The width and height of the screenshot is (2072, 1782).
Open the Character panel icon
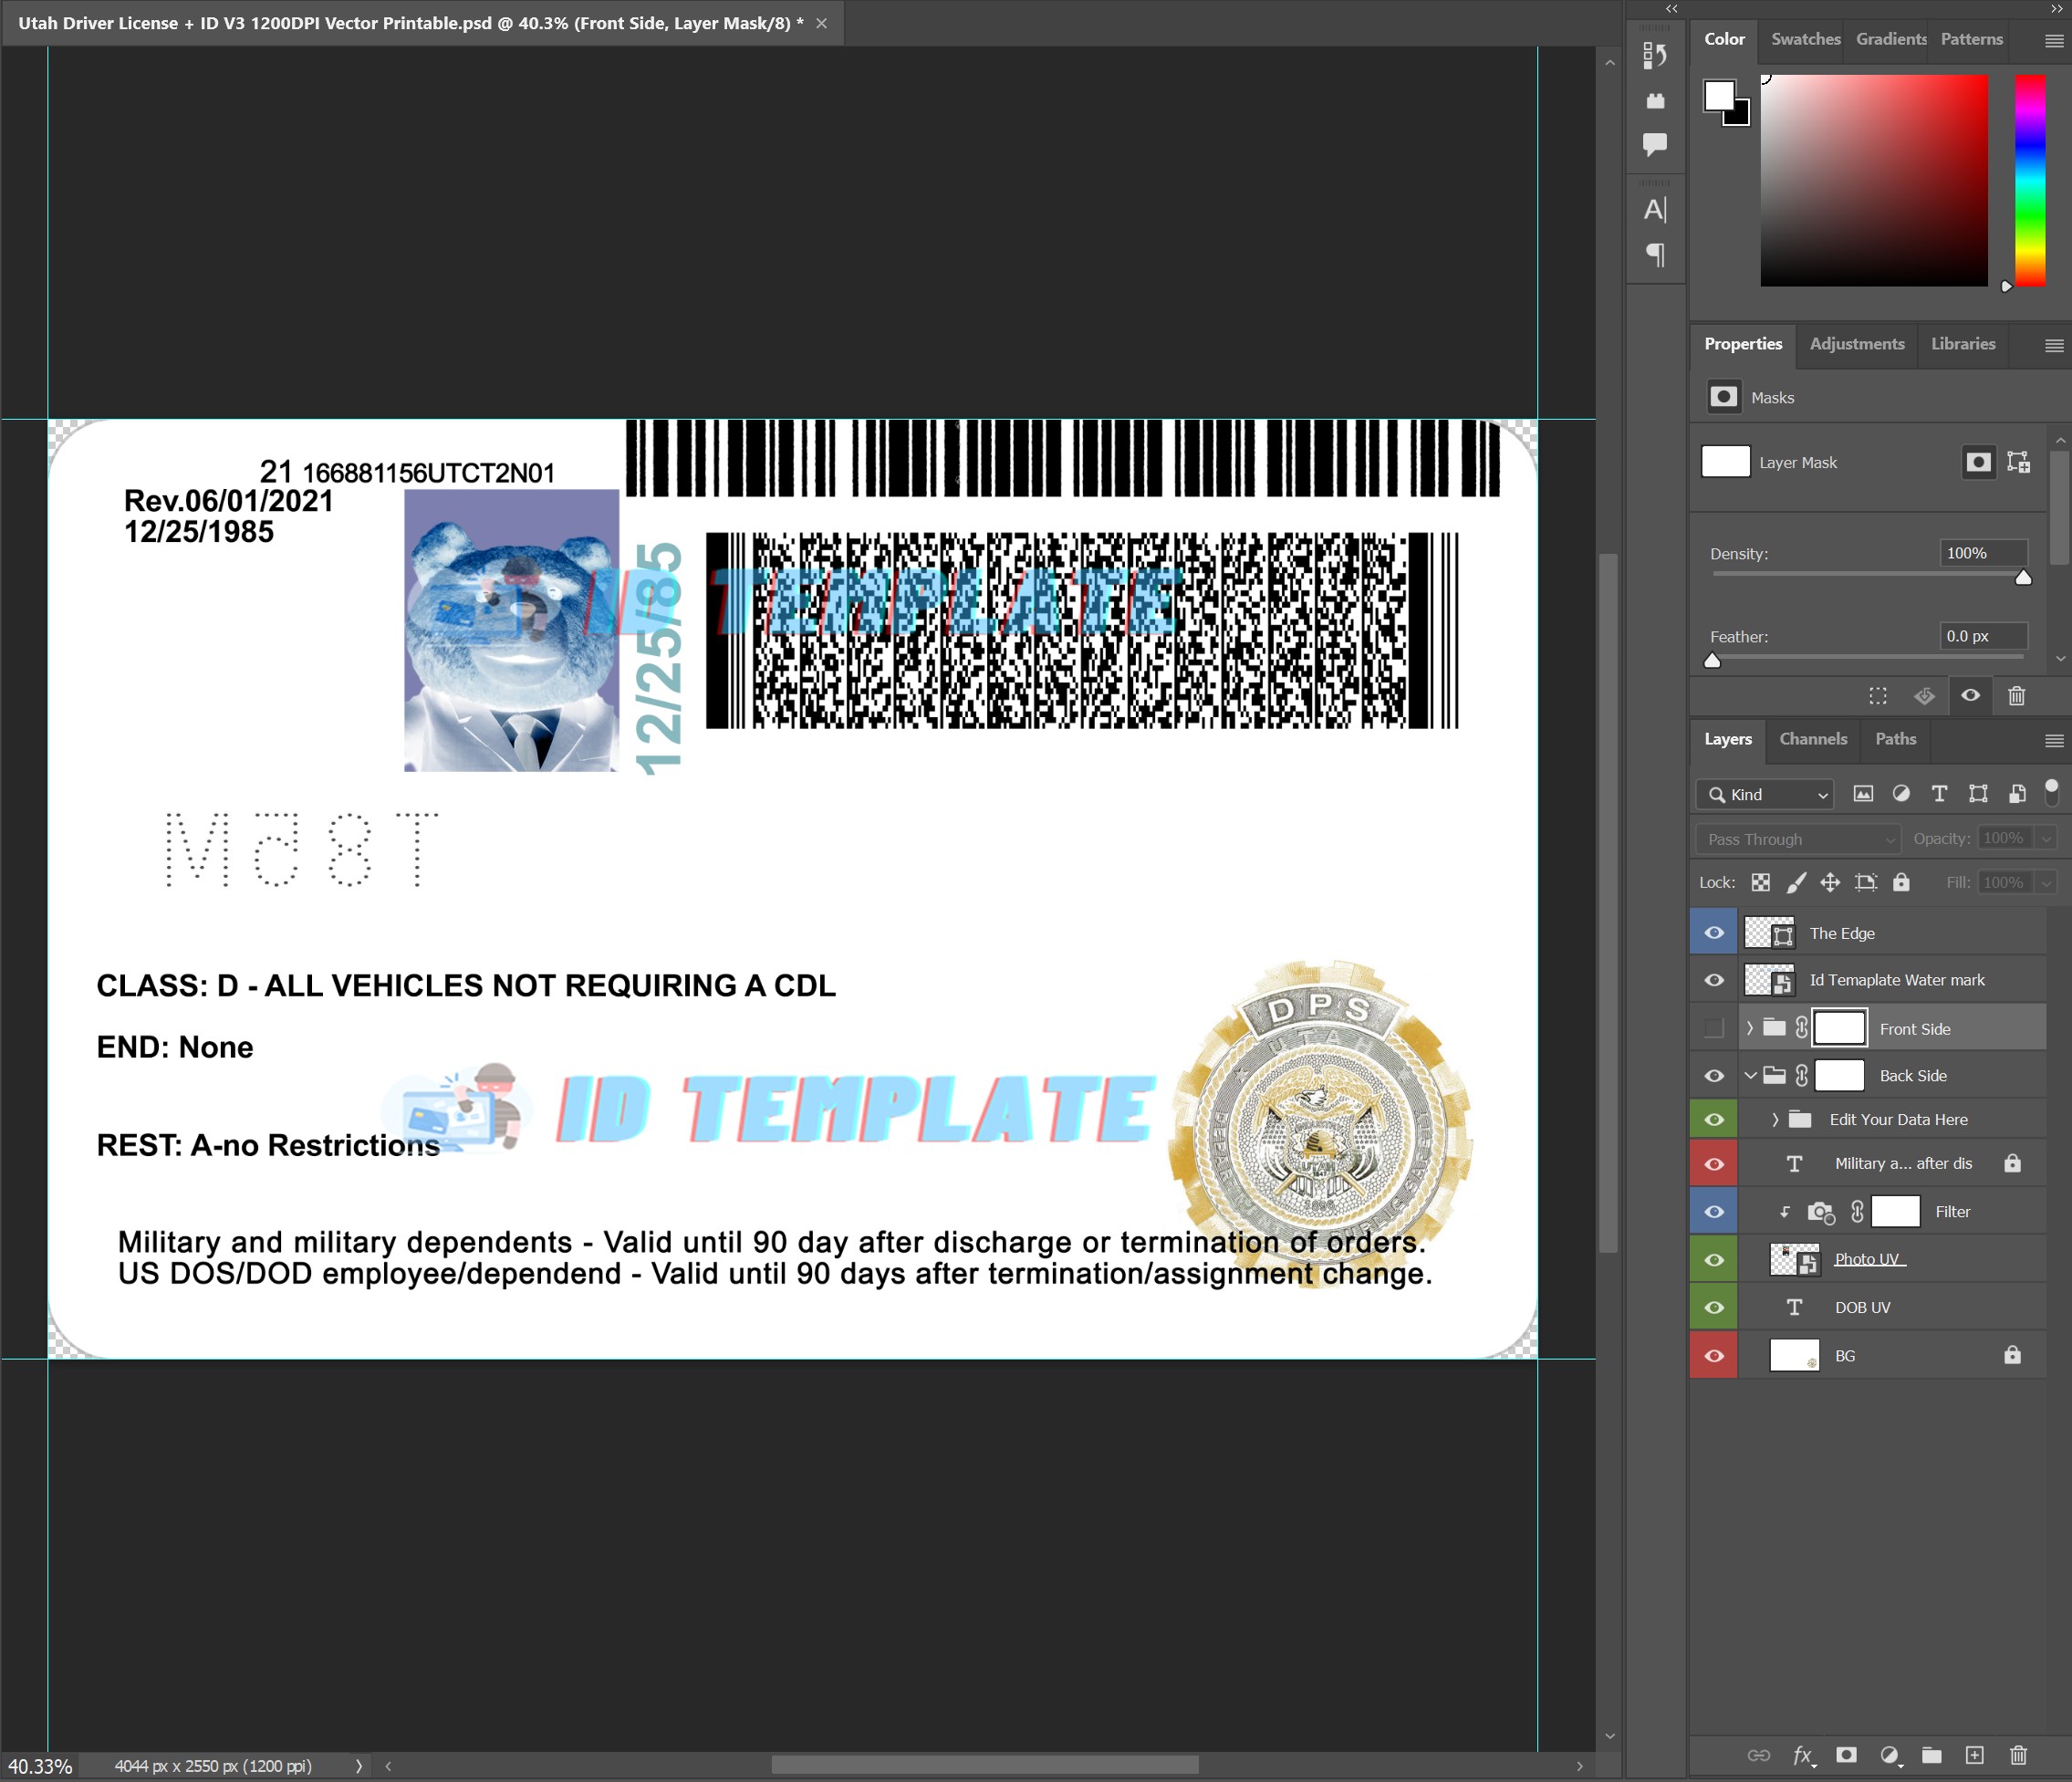[1655, 209]
